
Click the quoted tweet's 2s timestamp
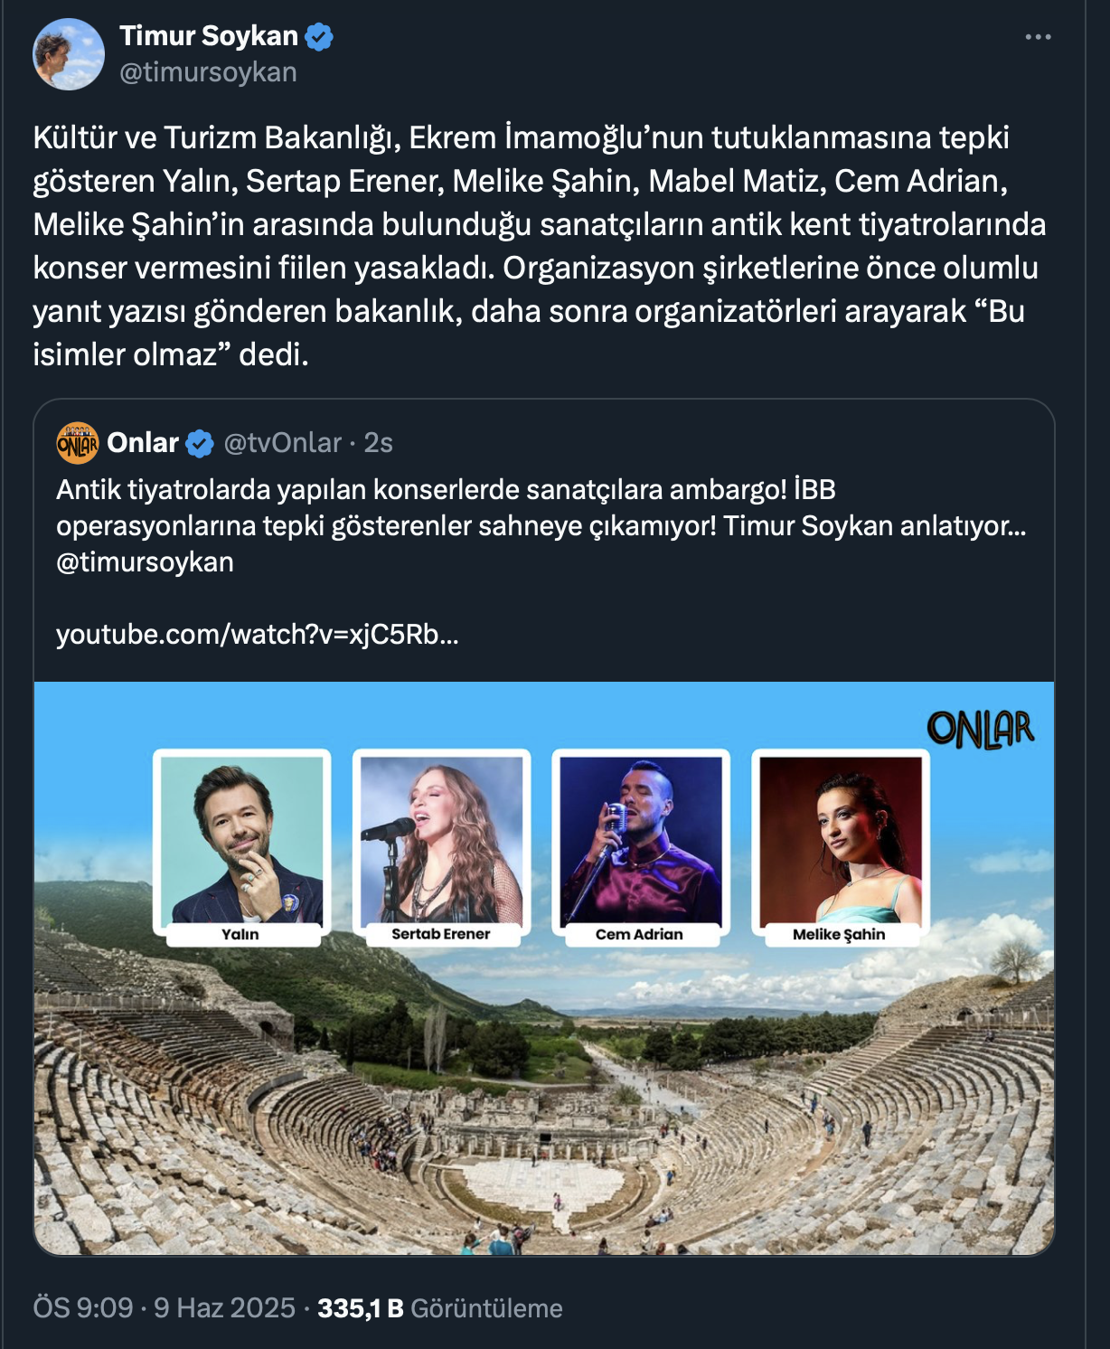click(378, 443)
